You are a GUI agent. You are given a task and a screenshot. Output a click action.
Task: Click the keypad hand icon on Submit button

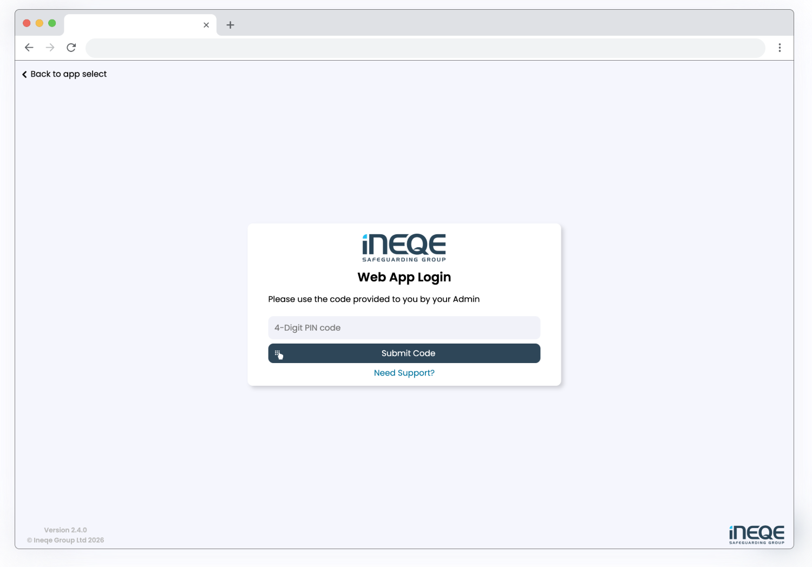[279, 354]
